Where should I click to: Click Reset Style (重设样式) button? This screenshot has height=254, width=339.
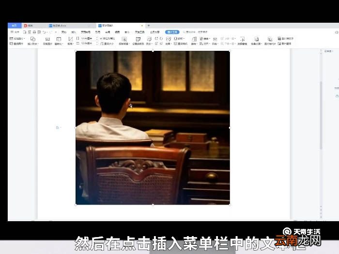(x=181, y=44)
